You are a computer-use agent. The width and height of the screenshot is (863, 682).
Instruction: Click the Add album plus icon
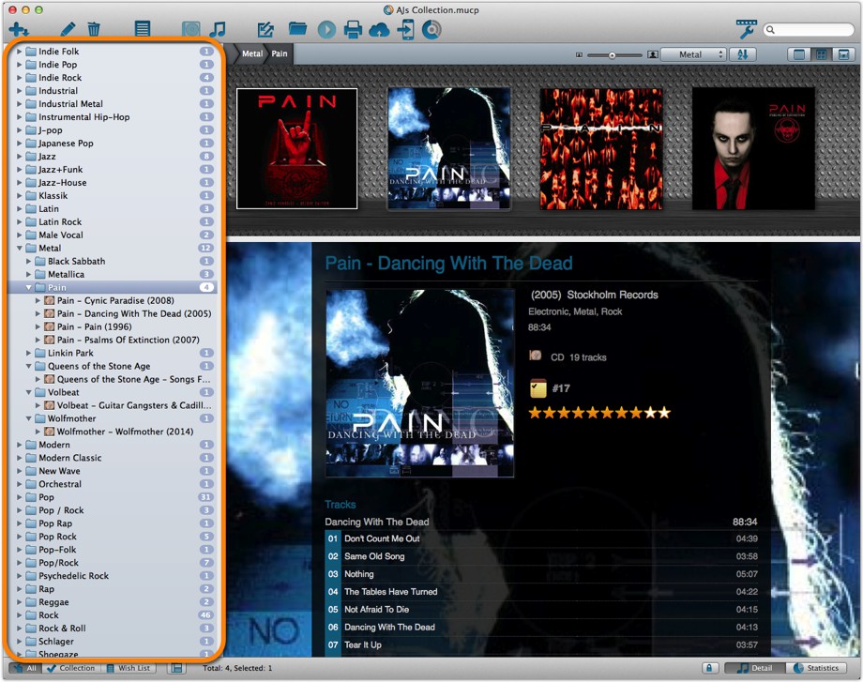coord(18,29)
